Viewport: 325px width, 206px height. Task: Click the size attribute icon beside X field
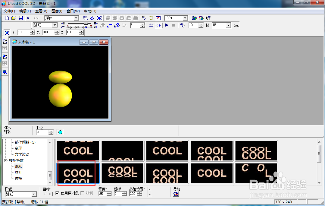point(7,33)
